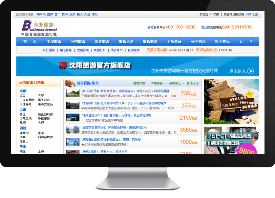Click the 收藏 link in top bar
The image size is (275, 198).
point(216,14)
